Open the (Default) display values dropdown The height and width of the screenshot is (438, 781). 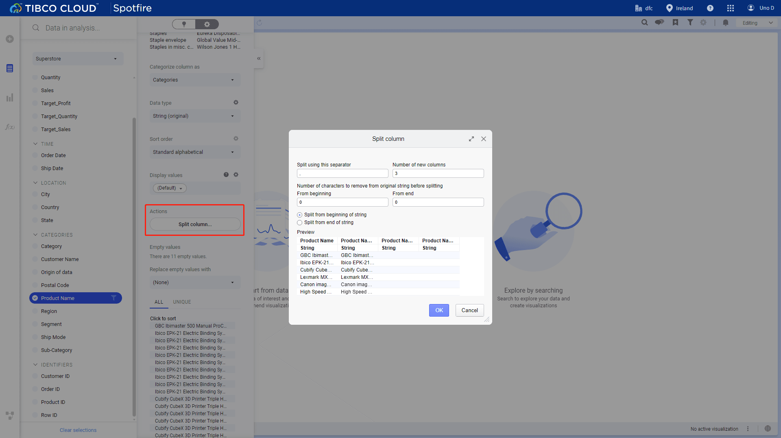170,188
